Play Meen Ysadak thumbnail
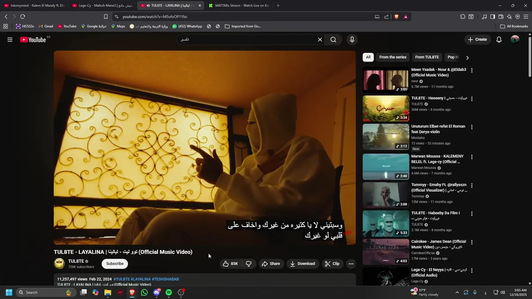532x299 pixels. point(386,80)
